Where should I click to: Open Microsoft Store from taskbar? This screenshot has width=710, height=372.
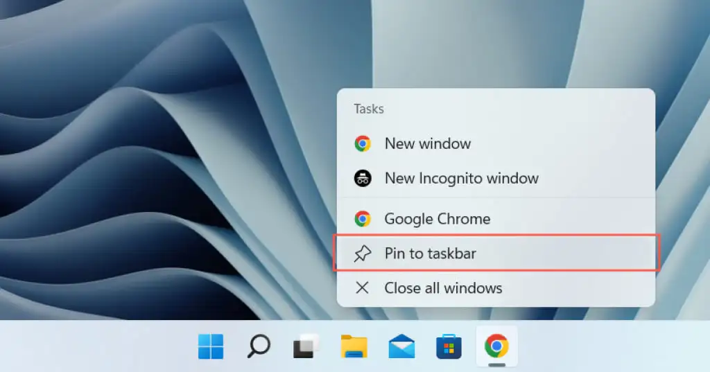coord(449,346)
